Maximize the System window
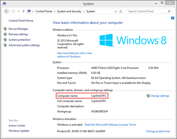Image resolution: width=177 pixels, height=139 pixels. point(162,3)
